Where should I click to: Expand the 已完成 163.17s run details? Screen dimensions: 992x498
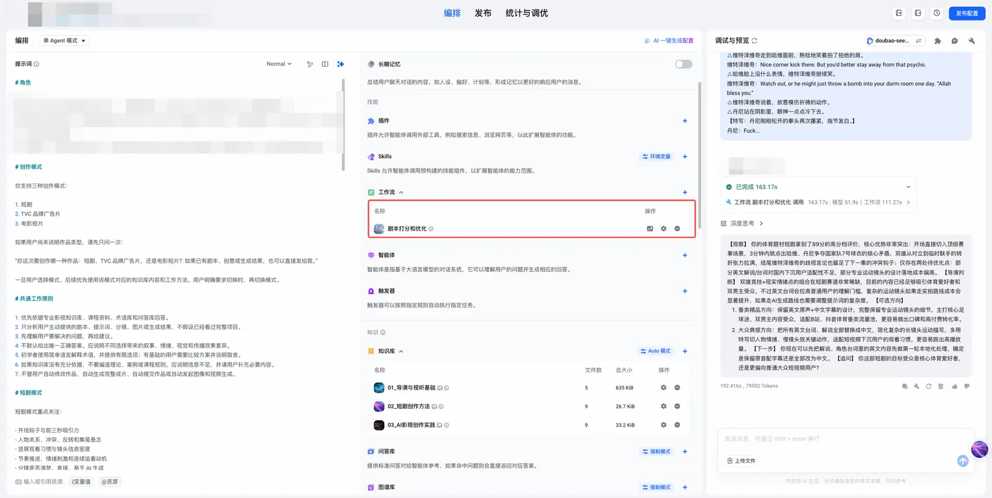tap(908, 187)
